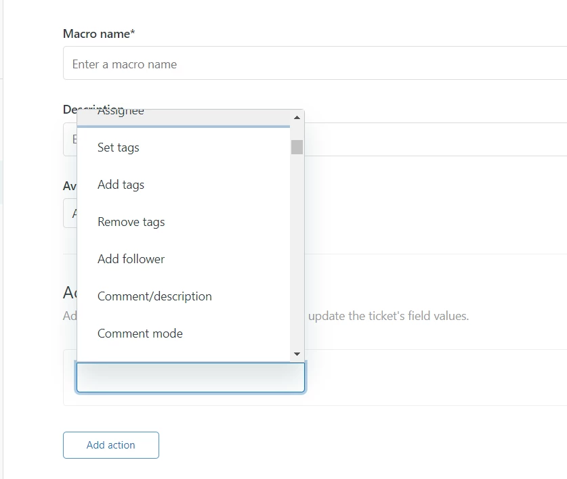Click the dropdown list scrollbar thumb
This screenshot has height=479, width=567.
tap(297, 147)
